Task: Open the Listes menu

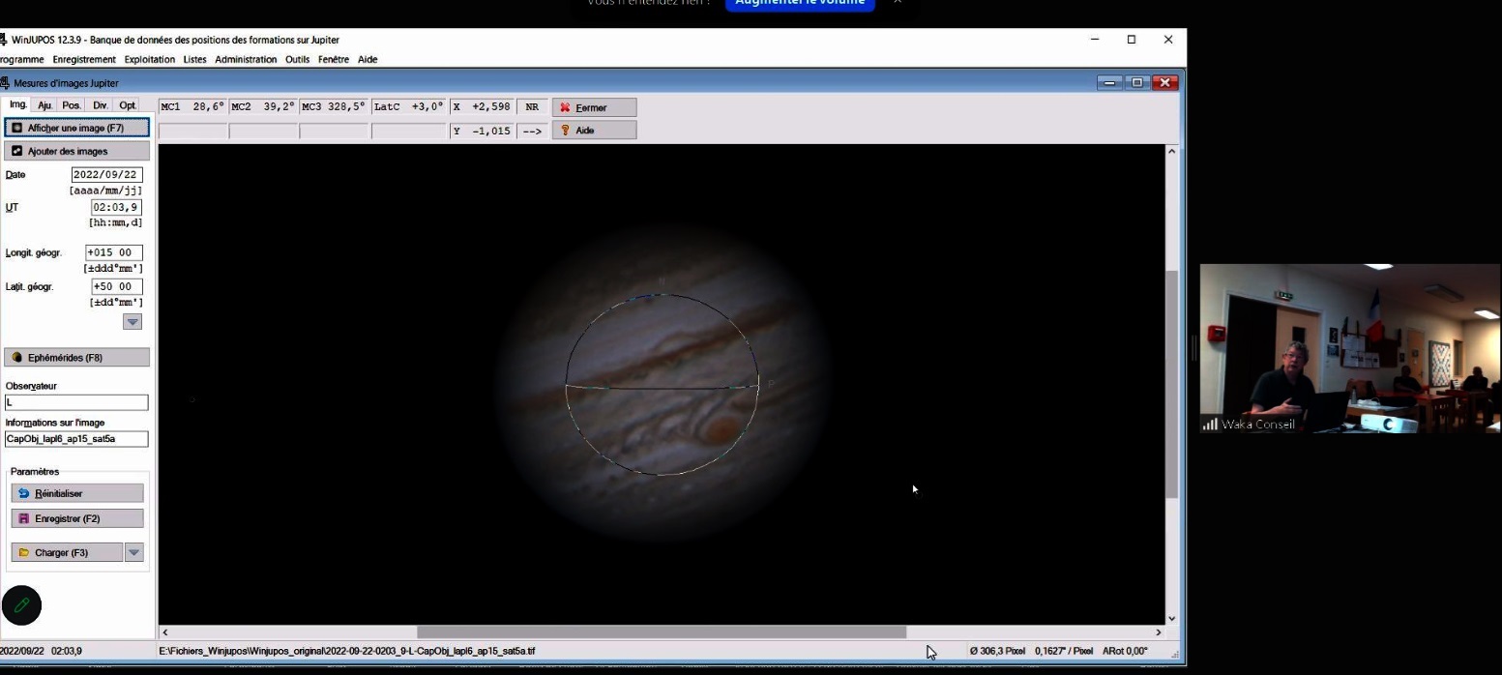Action: [x=194, y=59]
